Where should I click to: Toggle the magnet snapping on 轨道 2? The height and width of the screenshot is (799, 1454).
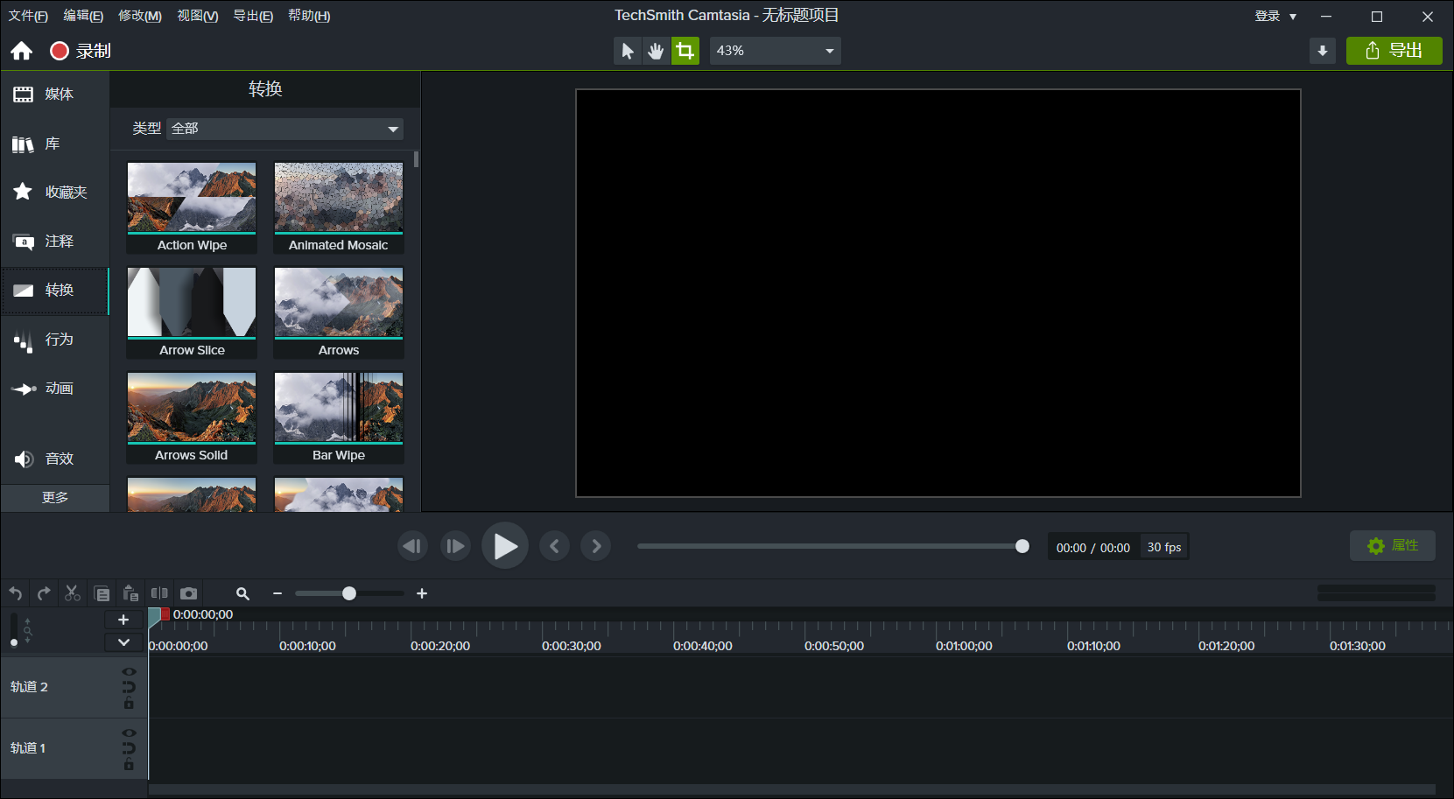(130, 688)
